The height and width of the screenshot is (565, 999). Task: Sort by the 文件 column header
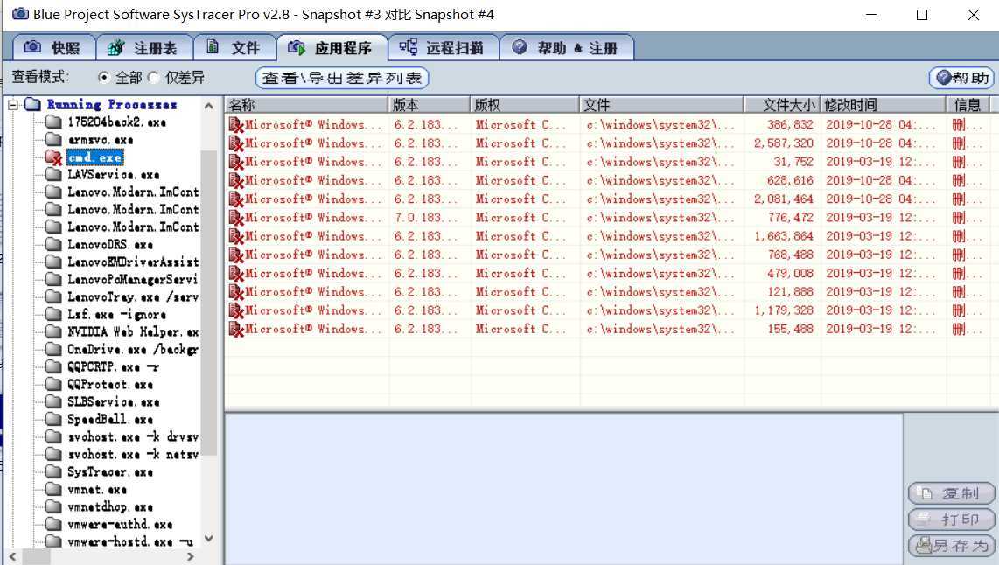click(x=662, y=104)
